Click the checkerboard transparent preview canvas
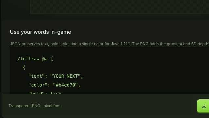Viewport: 209px width, 118px height. click(x=119, y=7)
